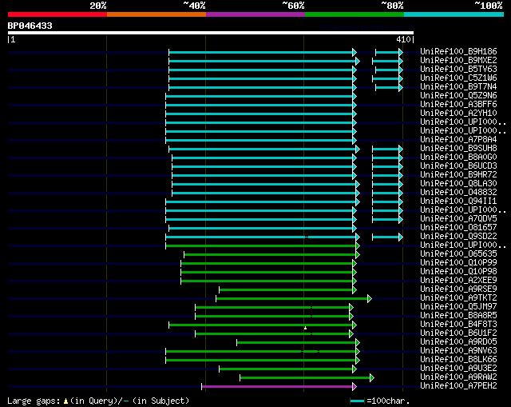Select the UniRef100_Q8LA30 label

(x=458, y=184)
